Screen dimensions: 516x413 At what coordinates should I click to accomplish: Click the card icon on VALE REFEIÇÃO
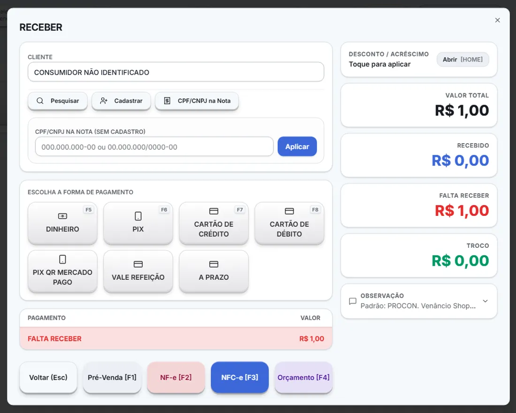[x=138, y=264]
